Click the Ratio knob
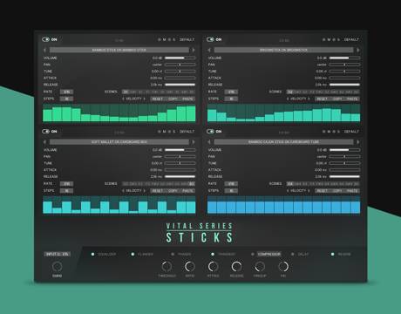401x314 pixels. (190, 266)
